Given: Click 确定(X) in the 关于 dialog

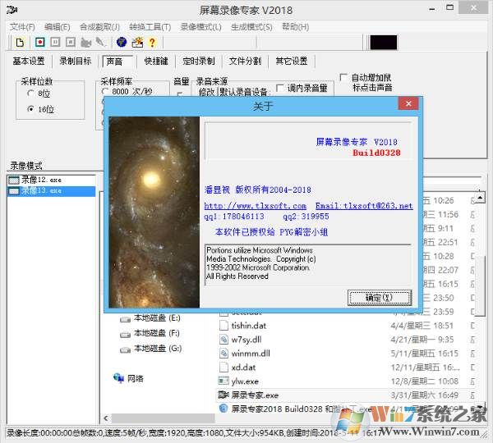Looking at the screenshot, I should tap(380, 297).
